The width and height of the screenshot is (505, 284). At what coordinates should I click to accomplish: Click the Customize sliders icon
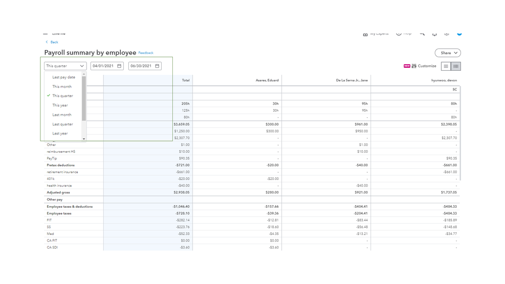(x=414, y=66)
